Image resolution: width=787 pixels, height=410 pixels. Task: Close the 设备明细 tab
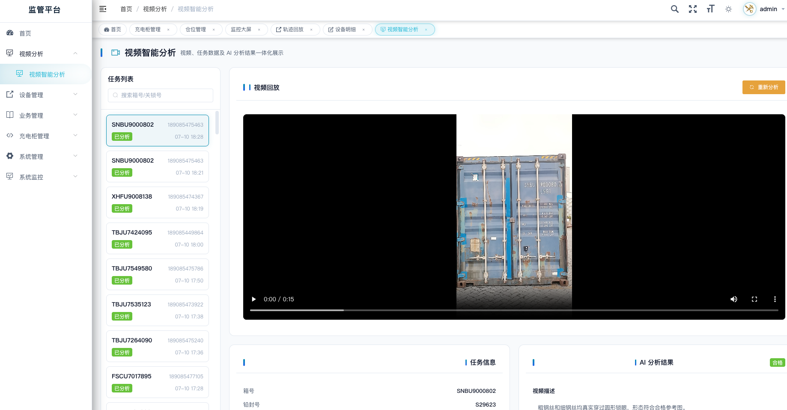click(364, 30)
